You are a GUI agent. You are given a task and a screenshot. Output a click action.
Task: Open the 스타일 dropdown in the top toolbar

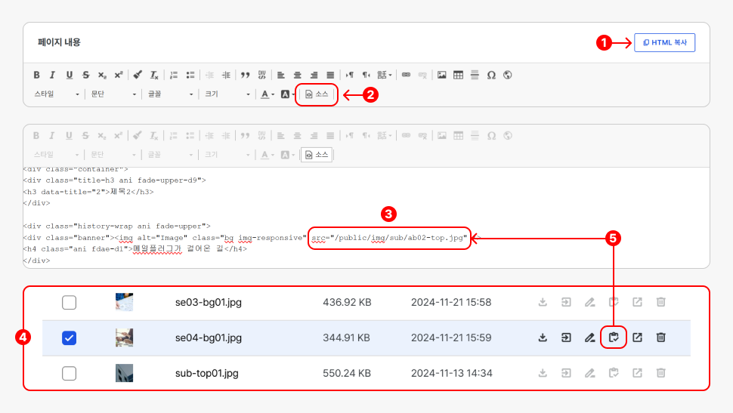tap(56, 94)
